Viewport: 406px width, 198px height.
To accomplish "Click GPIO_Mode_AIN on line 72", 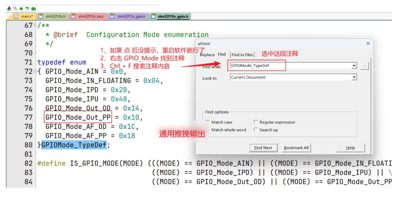I will 72,72.
